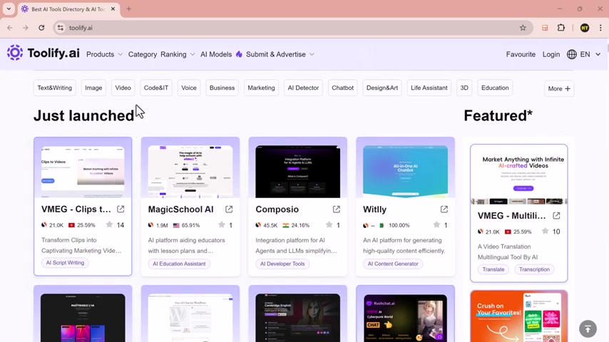This screenshot has height=342, width=609.
Task: Click the globe language icon
Action: [x=572, y=54]
